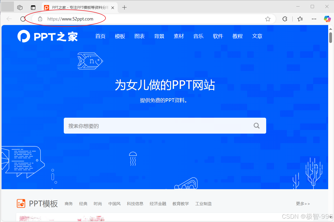334x222 pixels.
Task: Reload the page with refresh icon
Action: (x=23, y=19)
